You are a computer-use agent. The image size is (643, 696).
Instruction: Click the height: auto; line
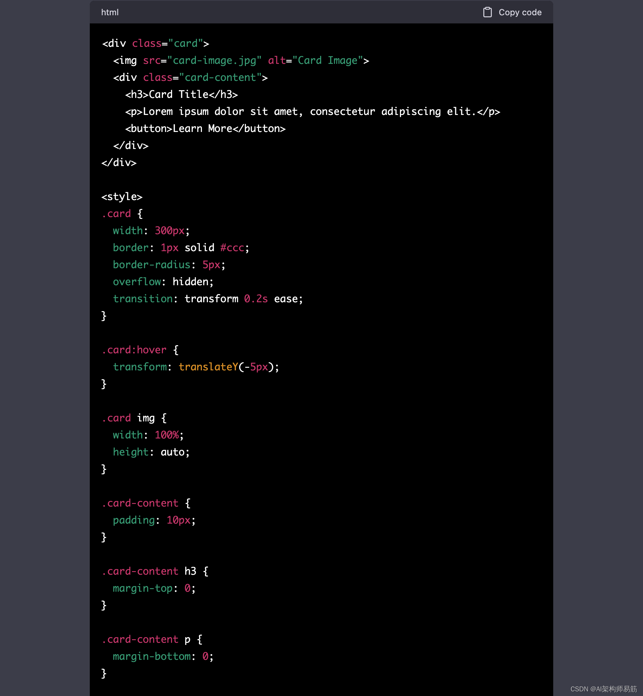[x=151, y=452]
